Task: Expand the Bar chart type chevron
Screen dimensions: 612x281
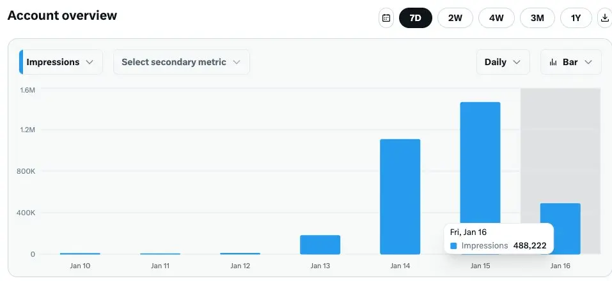Action: coord(588,62)
